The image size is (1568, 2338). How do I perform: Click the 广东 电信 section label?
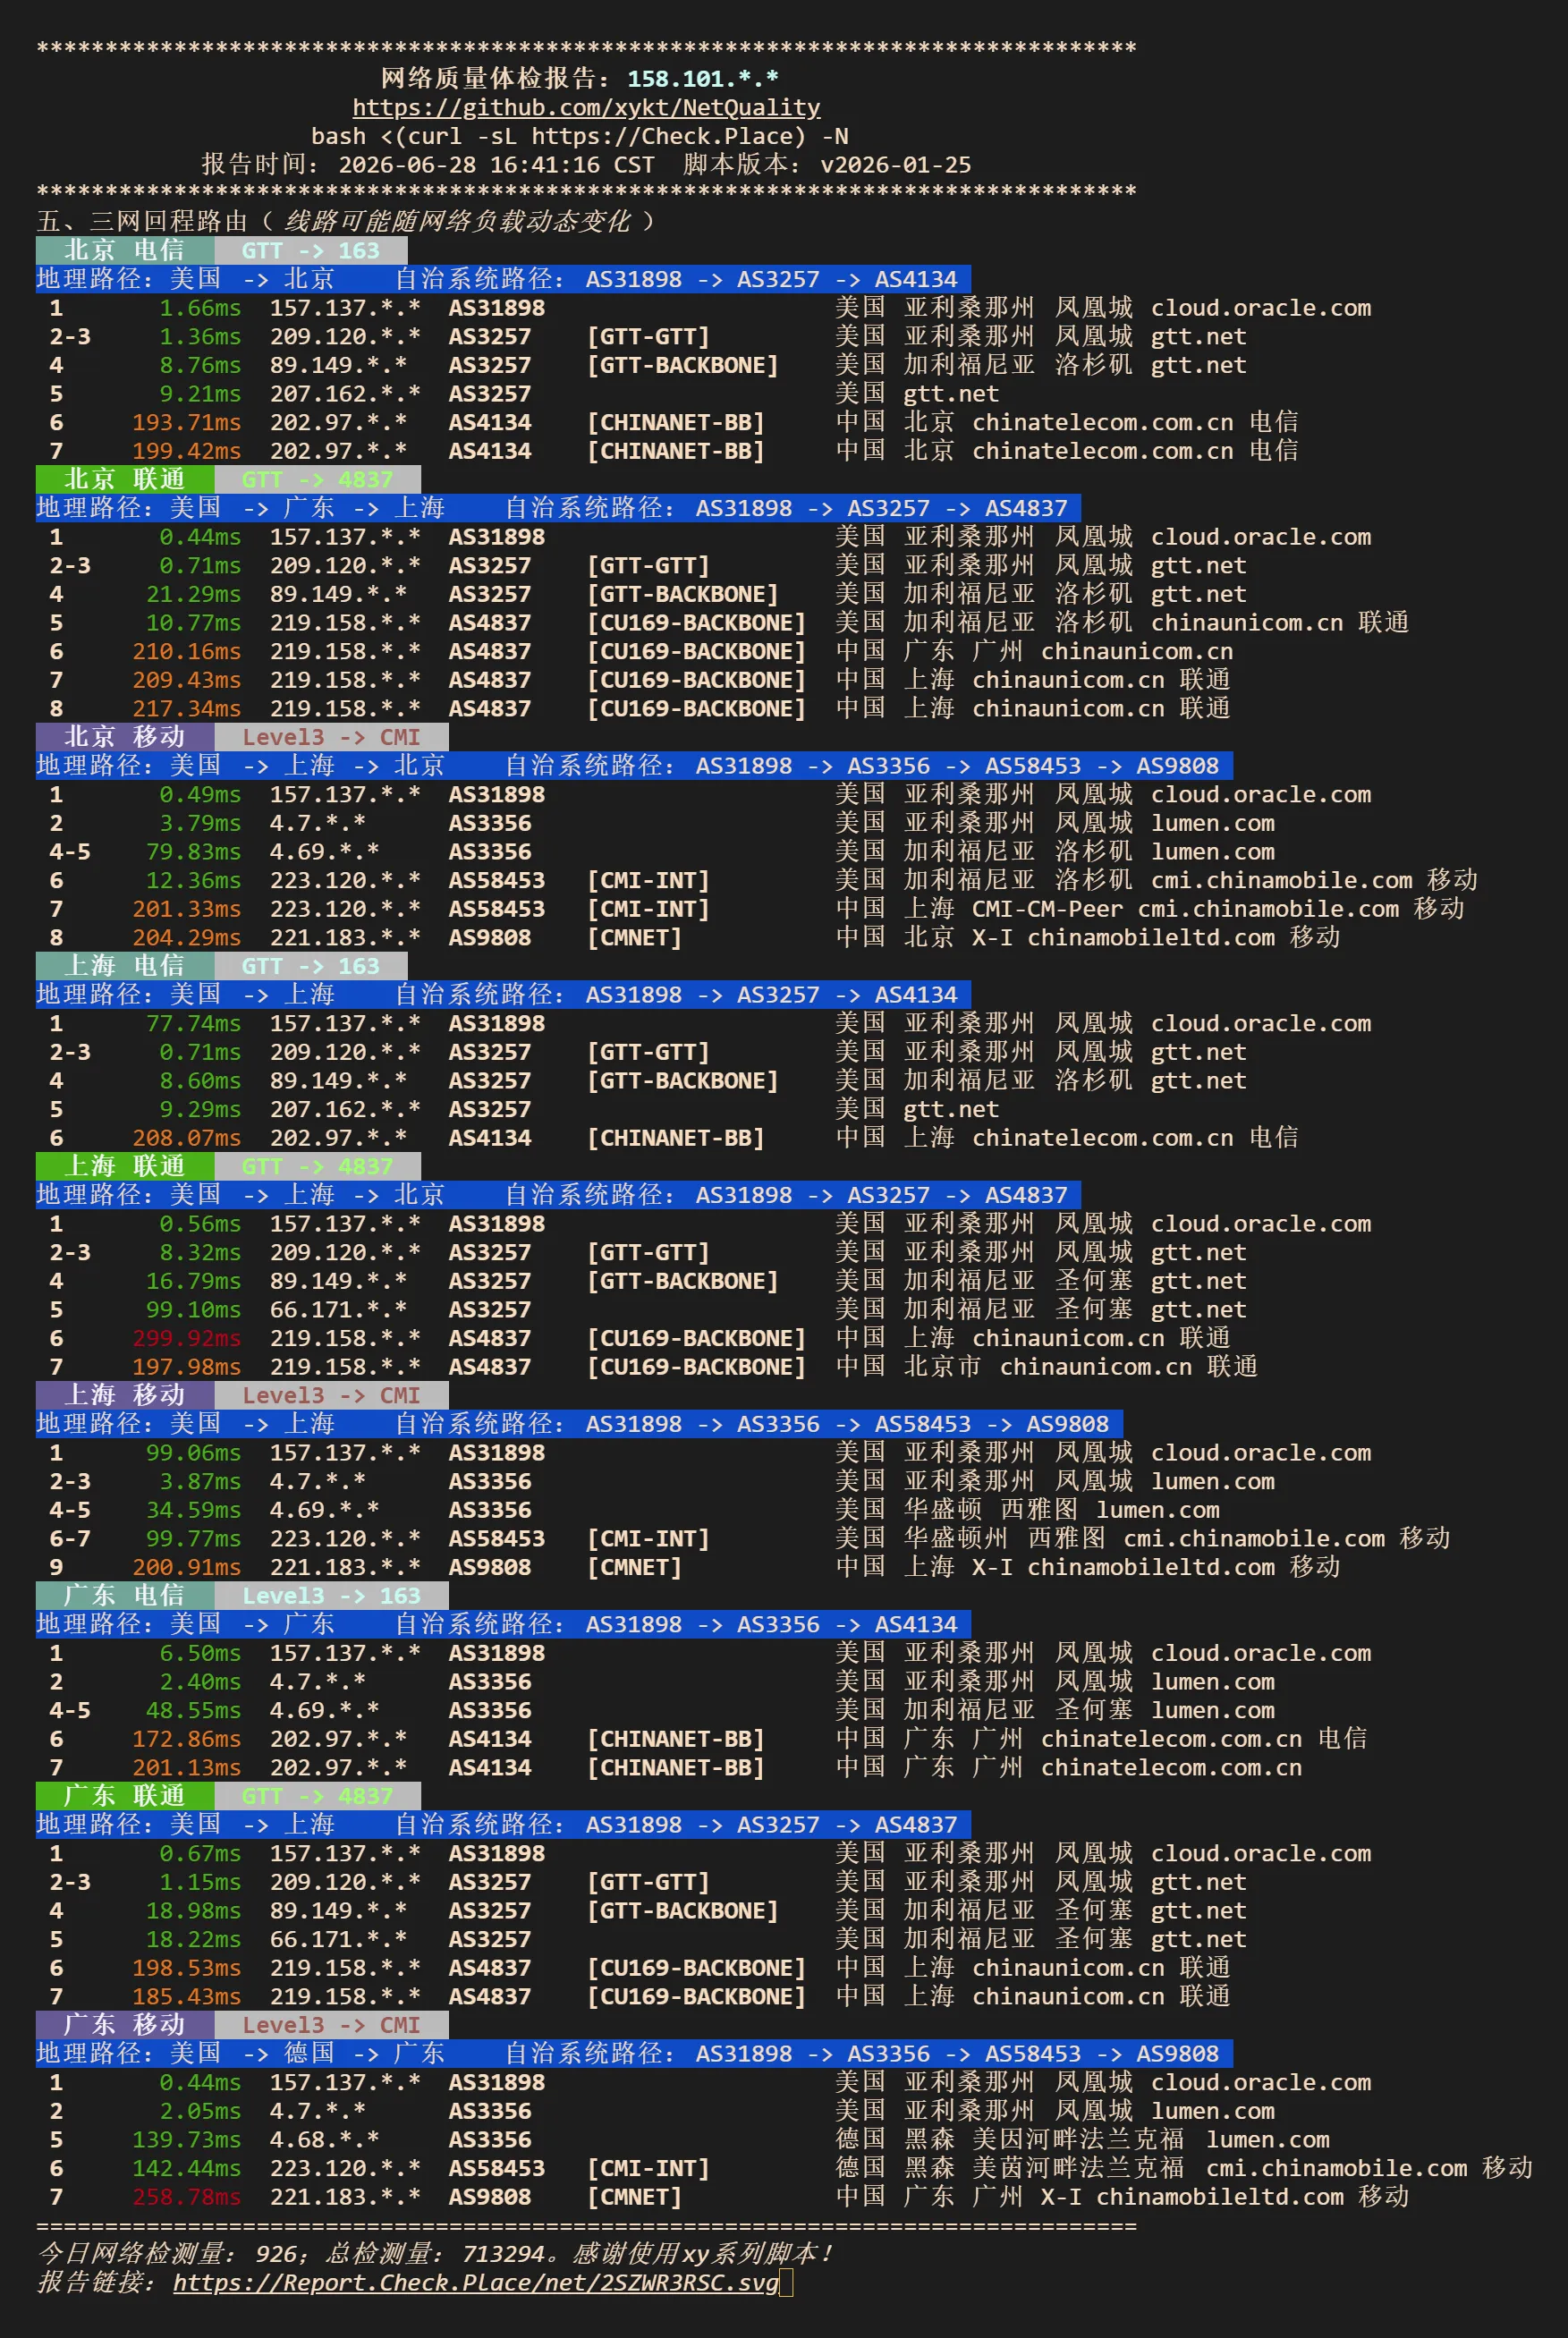click(125, 1596)
